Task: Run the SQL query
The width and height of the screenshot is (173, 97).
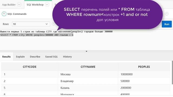Action: click(167, 24)
